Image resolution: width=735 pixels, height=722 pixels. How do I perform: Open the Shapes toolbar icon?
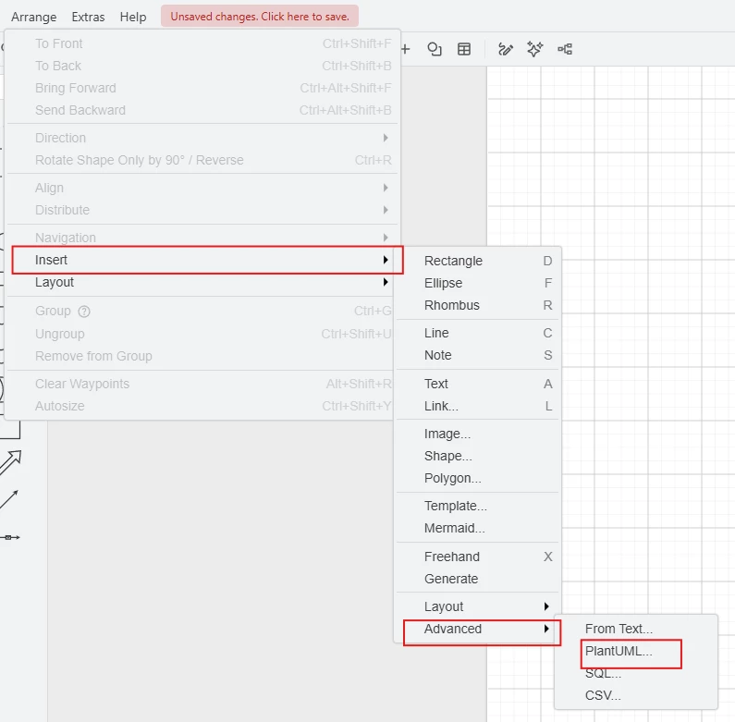pos(435,49)
